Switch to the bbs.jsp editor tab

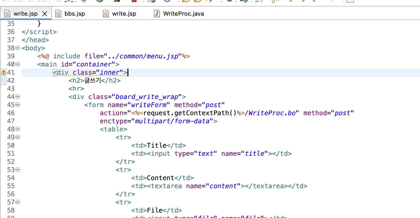point(75,14)
